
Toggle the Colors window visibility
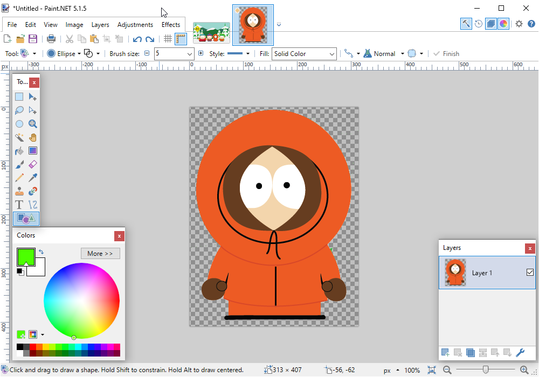(x=503, y=24)
